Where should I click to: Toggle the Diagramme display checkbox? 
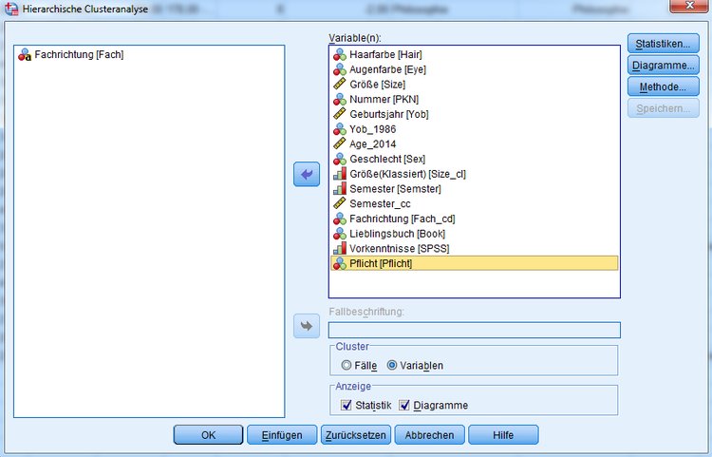point(404,405)
